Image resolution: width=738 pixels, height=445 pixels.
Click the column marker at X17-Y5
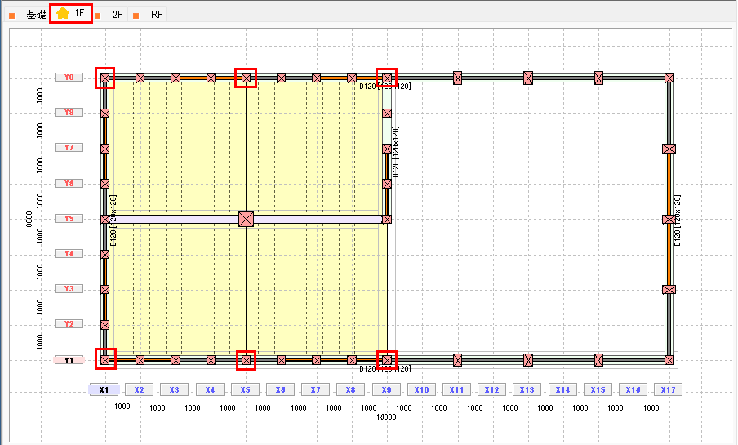coord(669,219)
